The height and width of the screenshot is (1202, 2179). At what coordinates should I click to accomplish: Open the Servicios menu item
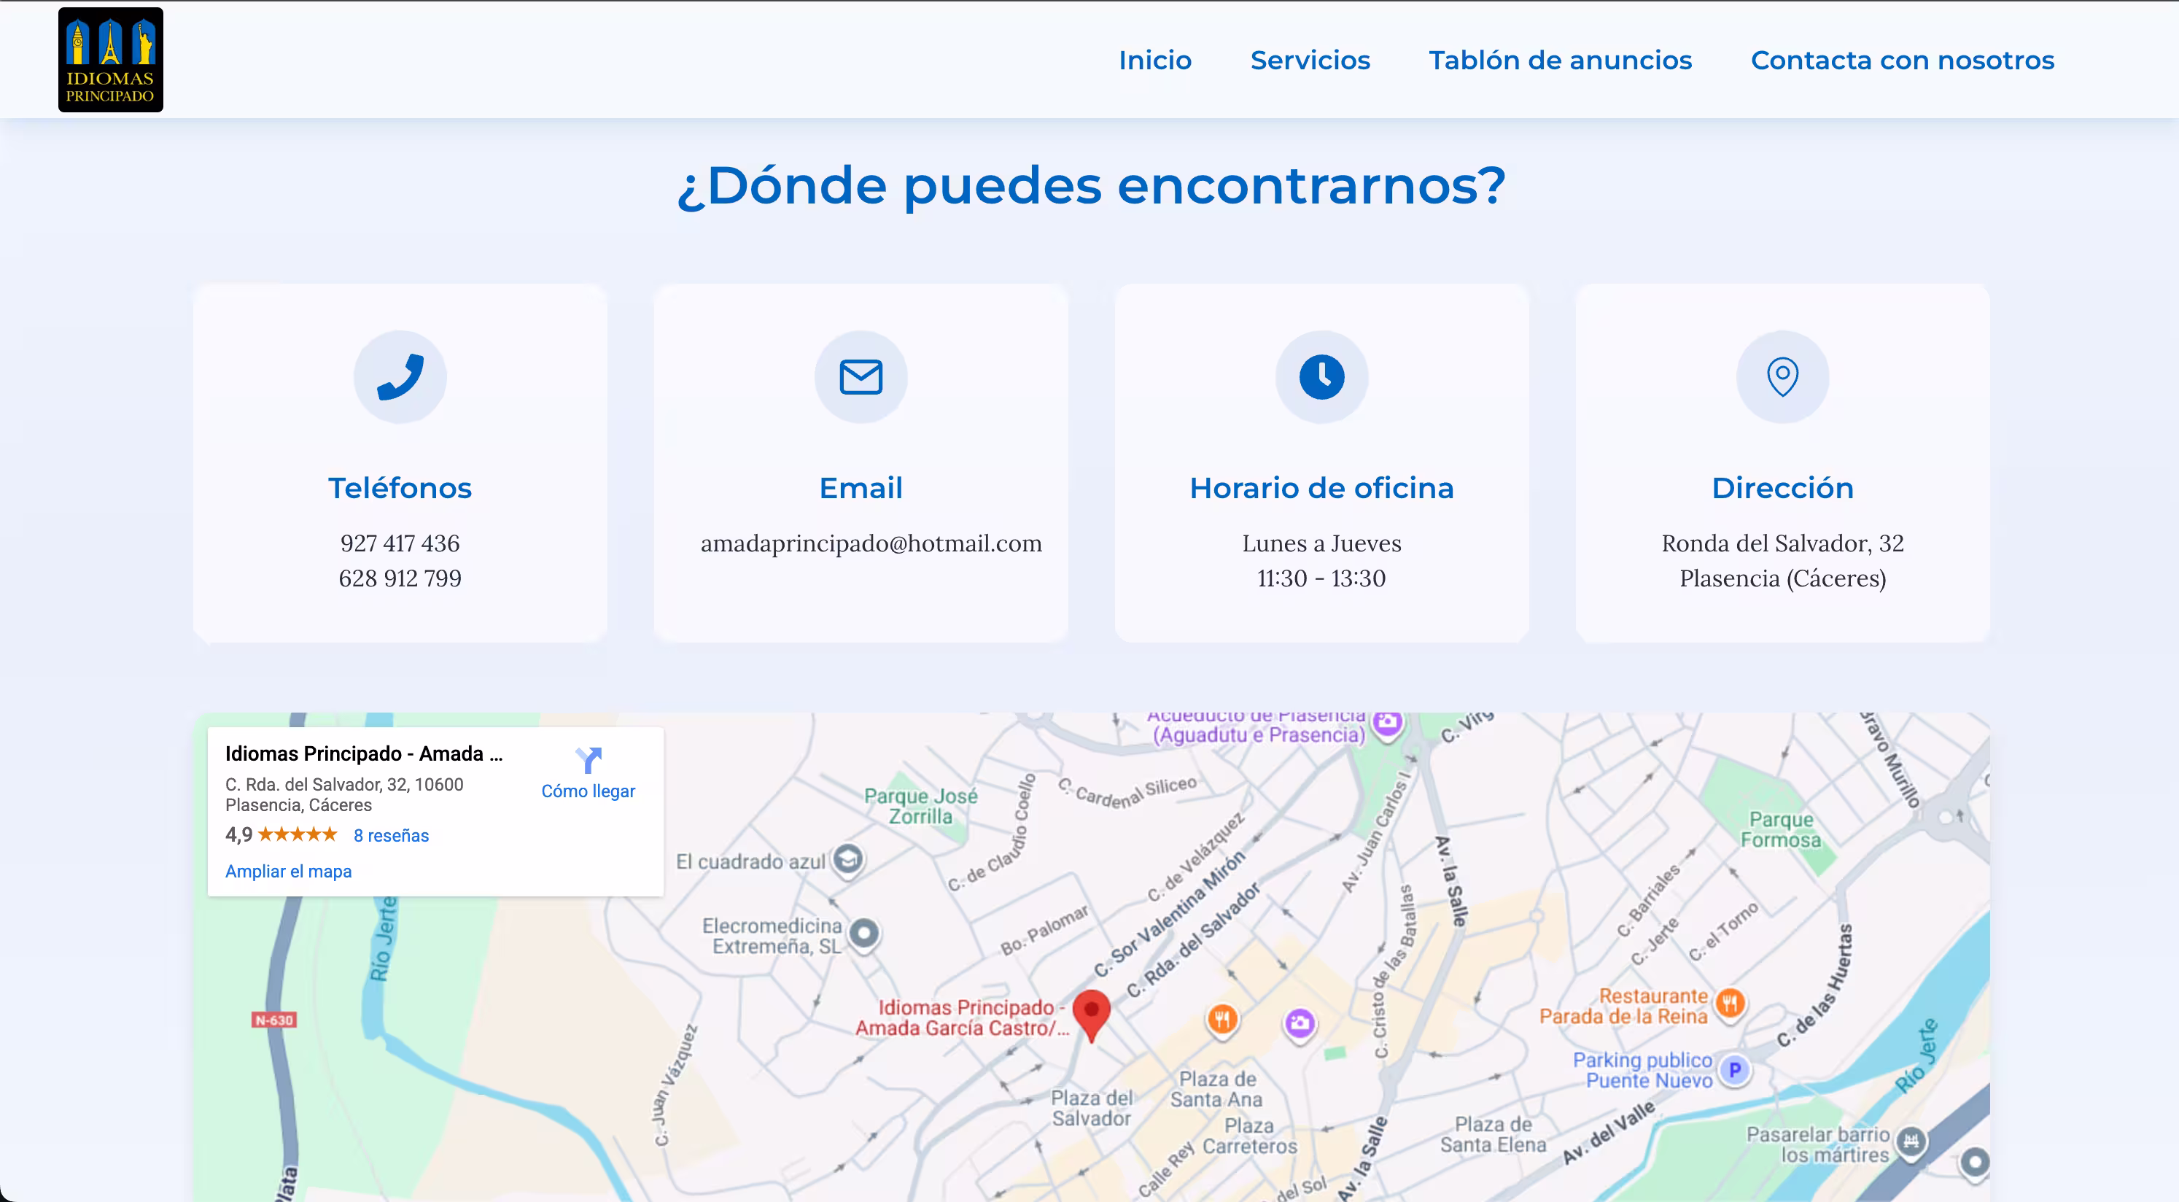(1310, 60)
